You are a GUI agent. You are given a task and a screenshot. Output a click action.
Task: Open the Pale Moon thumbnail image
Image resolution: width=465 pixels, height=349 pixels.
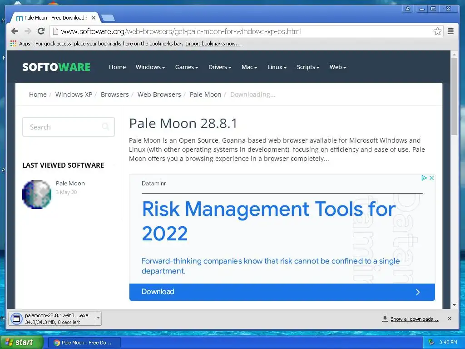pyautogui.click(x=37, y=194)
